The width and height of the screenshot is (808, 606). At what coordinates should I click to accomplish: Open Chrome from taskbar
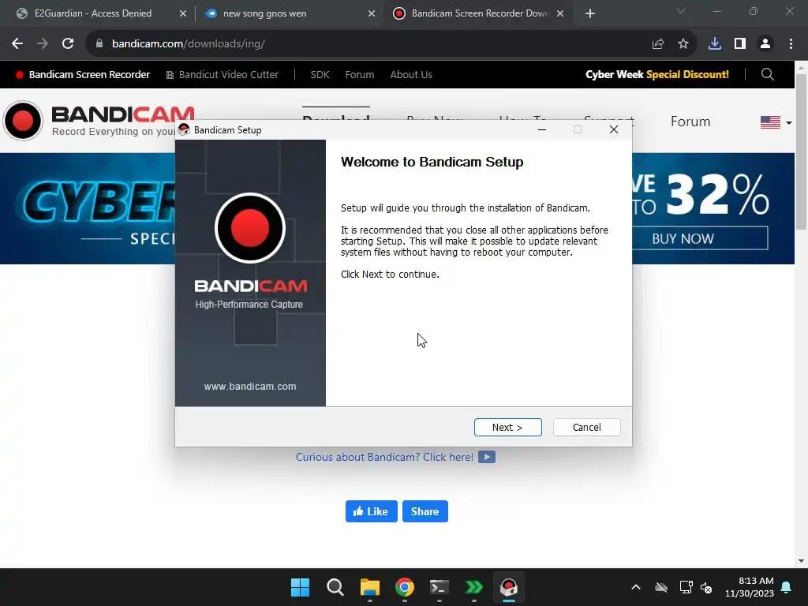tap(405, 587)
